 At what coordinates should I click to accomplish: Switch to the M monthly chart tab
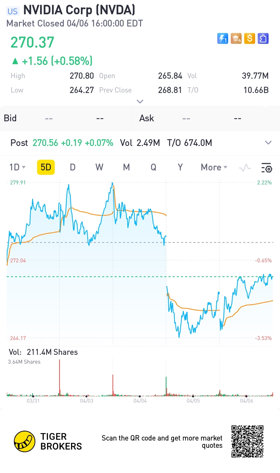[x=126, y=167]
